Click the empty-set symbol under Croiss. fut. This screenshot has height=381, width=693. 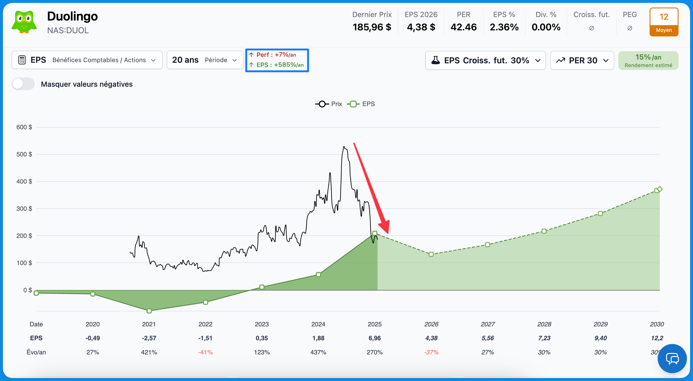(x=591, y=28)
